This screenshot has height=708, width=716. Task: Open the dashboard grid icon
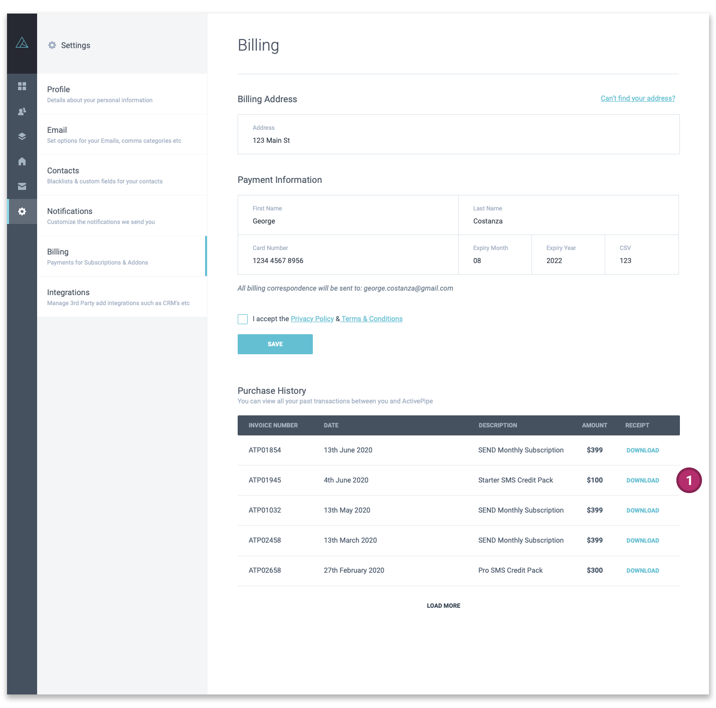coord(22,86)
